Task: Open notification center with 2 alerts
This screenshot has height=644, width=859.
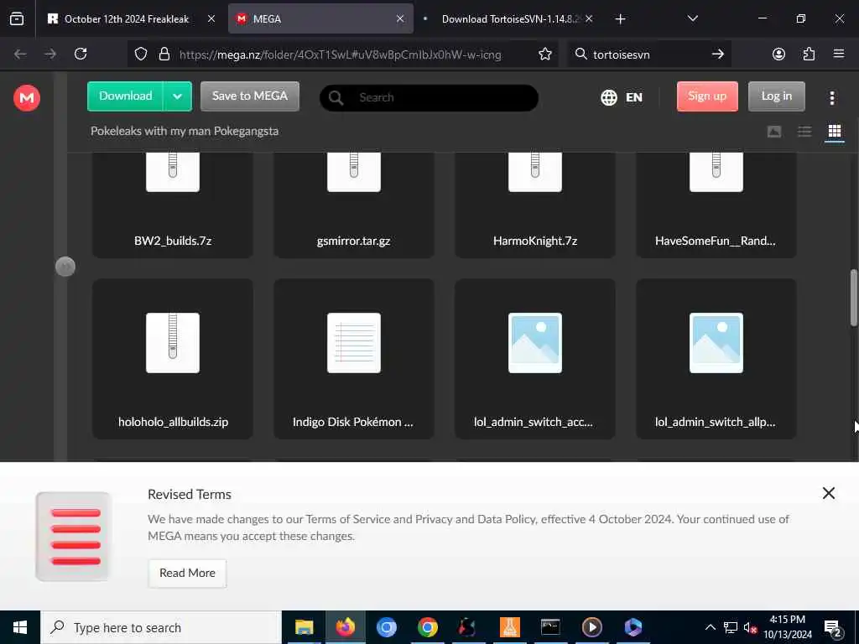Action: pyautogui.click(x=833, y=629)
